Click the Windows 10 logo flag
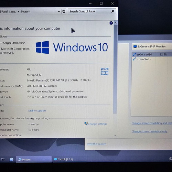Screen dimensions: 172x172 click(x=42, y=47)
